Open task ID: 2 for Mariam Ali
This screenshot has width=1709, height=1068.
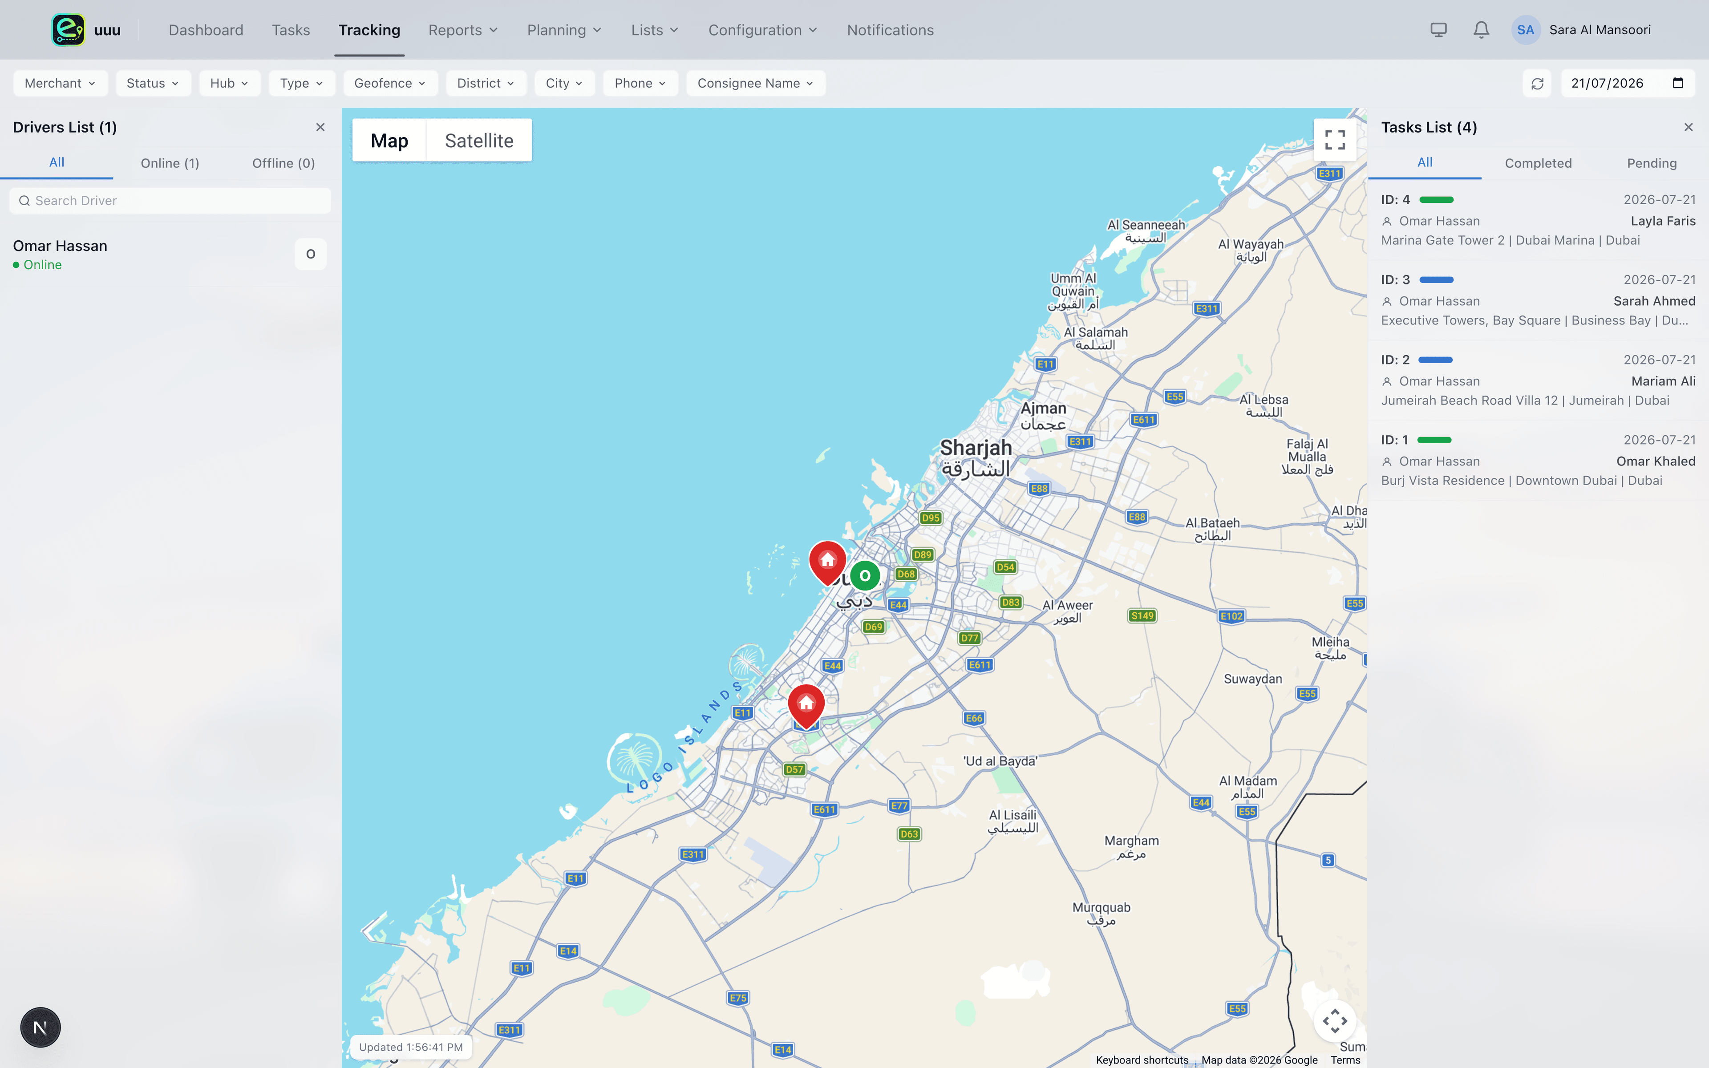click(x=1538, y=380)
